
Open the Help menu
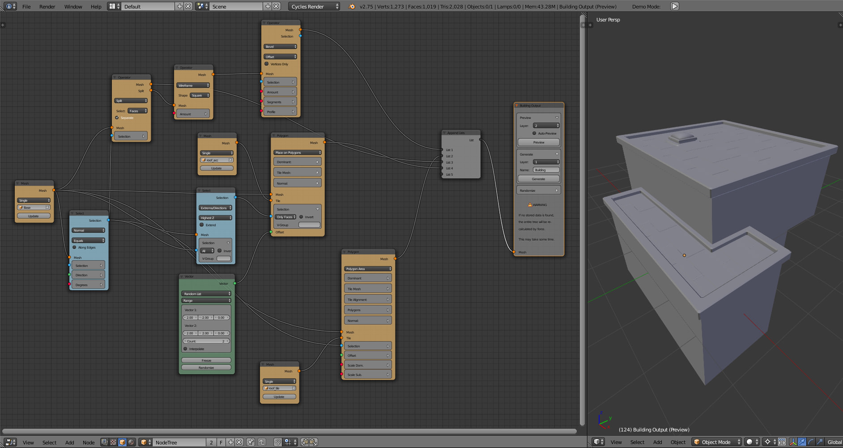tap(96, 6)
